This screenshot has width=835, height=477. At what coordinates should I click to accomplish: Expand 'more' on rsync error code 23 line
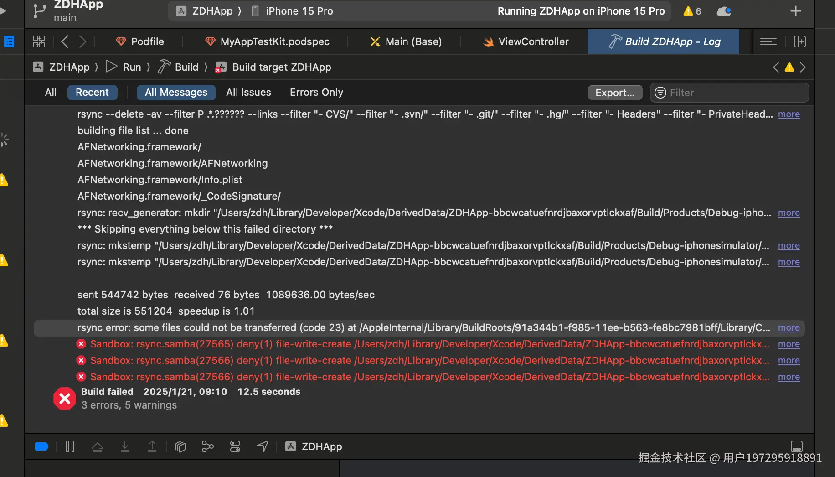coord(789,328)
